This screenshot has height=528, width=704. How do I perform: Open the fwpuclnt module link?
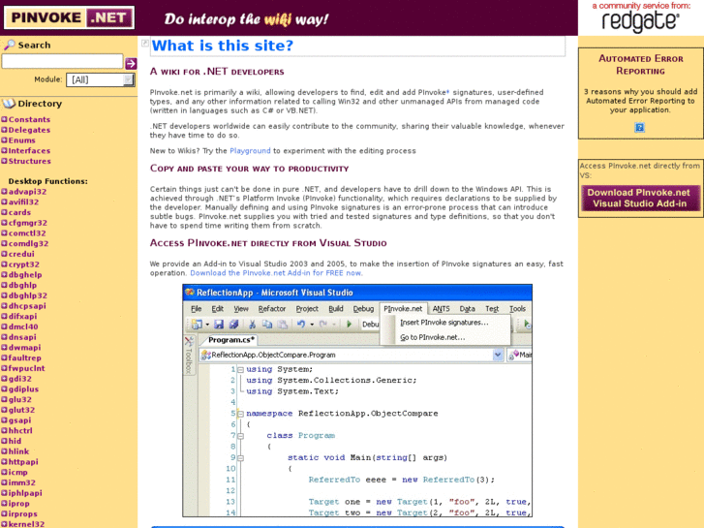click(x=26, y=368)
